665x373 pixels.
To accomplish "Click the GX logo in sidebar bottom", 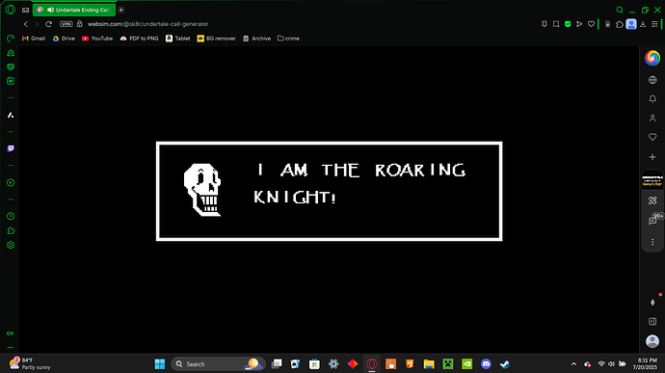I will point(11,333).
